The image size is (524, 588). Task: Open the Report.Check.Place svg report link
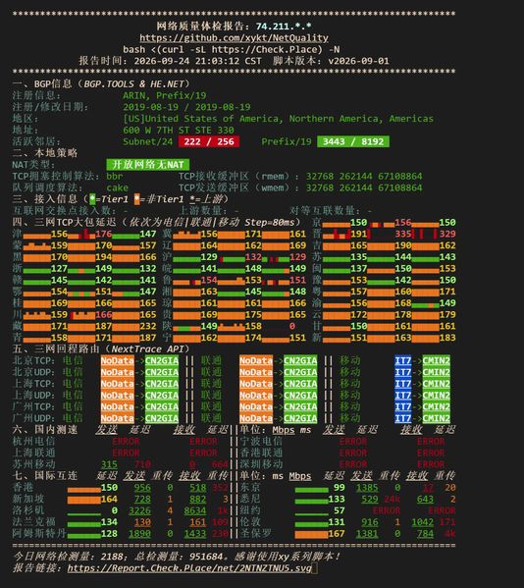(x=189, y=568)
